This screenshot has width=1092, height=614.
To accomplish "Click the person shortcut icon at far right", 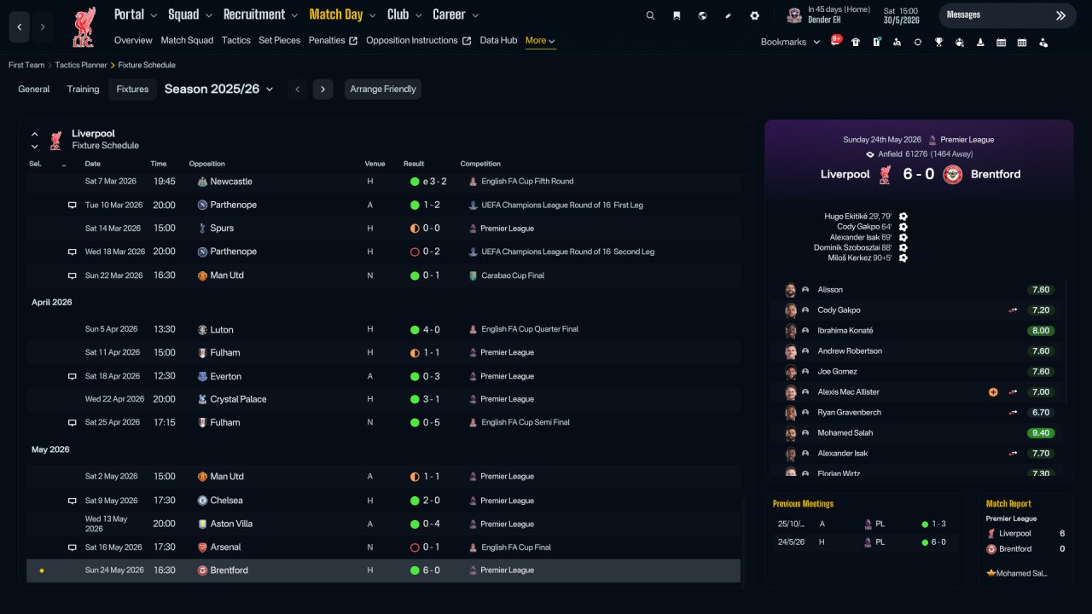I will point(1043,42).
